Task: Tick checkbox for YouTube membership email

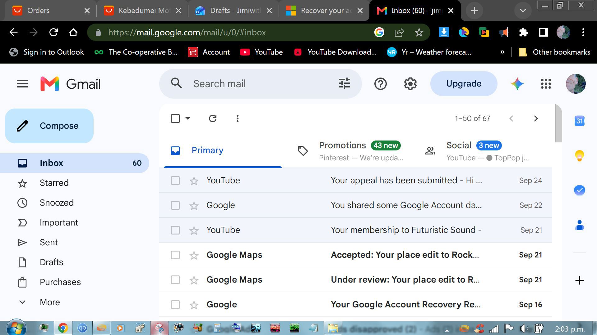Action: pyautogui.click(x=175, y=230)
